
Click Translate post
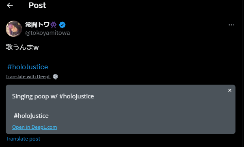pos(23,138)
